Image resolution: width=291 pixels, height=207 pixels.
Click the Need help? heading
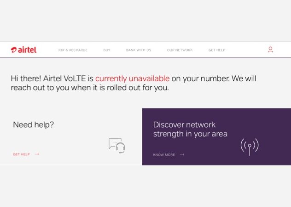point(34,124)
